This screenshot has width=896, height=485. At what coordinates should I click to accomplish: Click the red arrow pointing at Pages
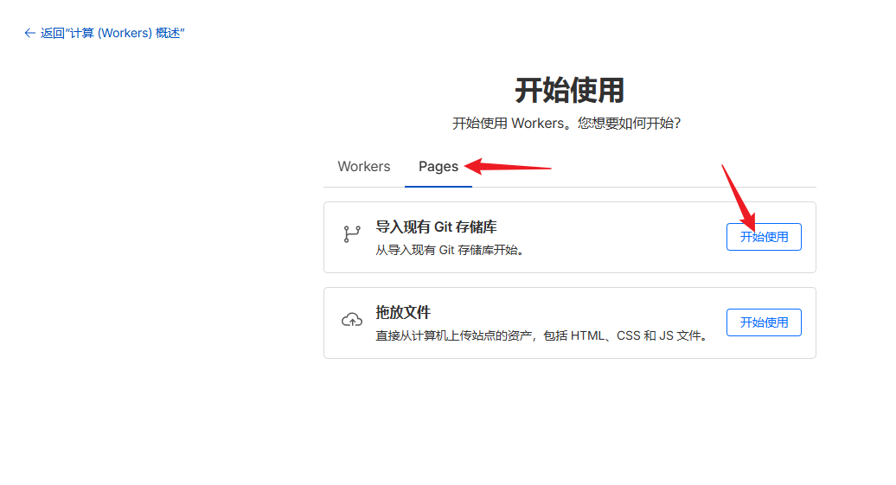(x=510, y=166)
